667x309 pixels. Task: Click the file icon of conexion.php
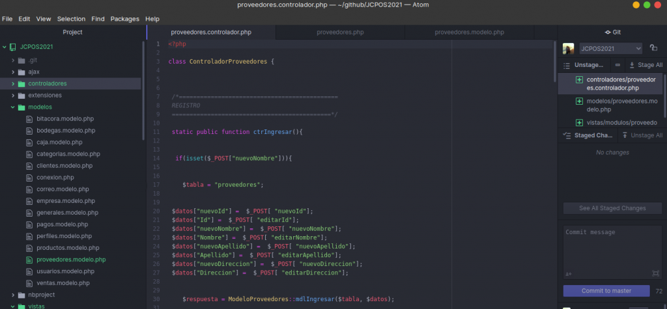(29, 178)
